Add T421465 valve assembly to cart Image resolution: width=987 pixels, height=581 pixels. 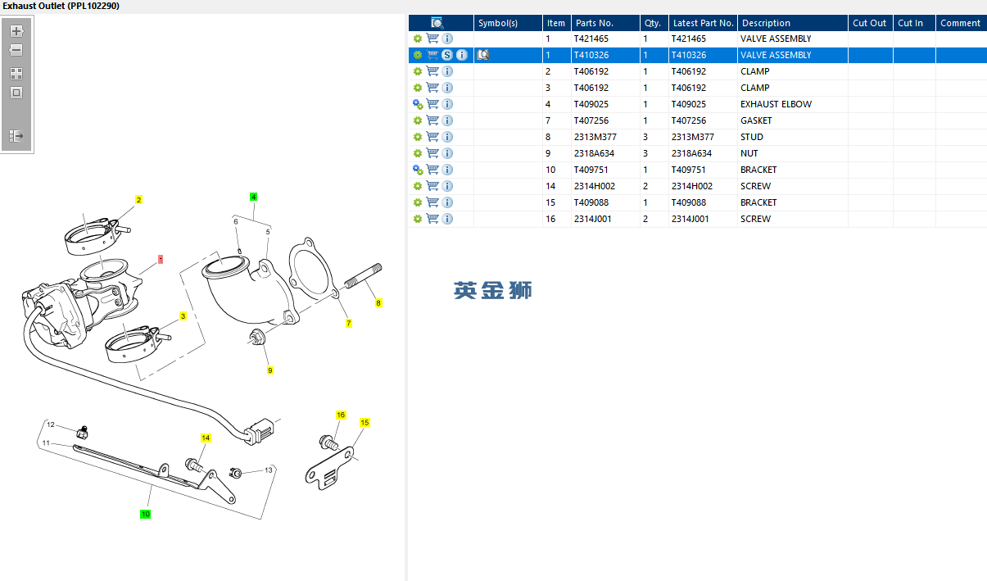tap(432, 39)
